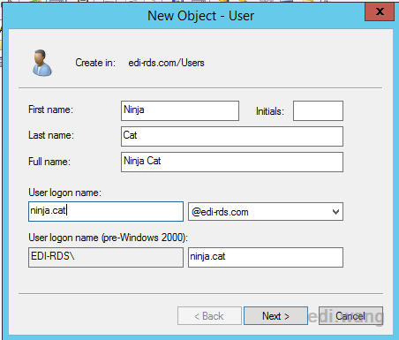
Task: Close the New Object - User dialog
Action: pos(380,11)
